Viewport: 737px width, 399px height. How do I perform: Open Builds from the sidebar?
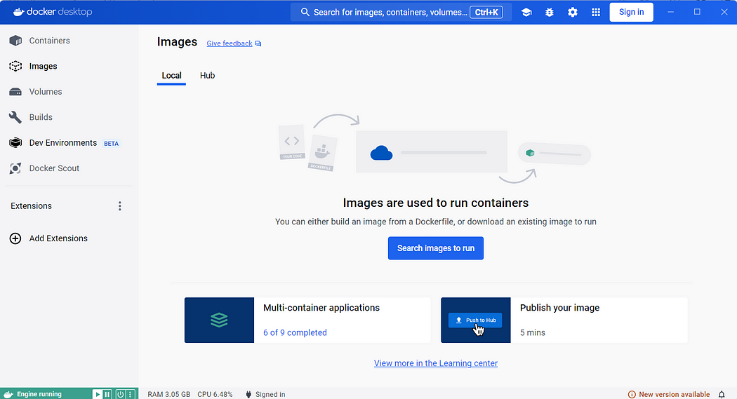coord(41,117)
